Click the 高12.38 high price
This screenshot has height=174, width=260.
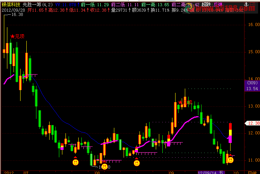[x=58, y=10]
